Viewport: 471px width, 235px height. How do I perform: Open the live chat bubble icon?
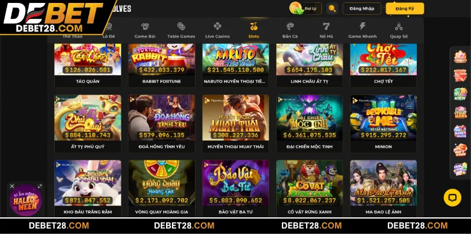click(452, 197)
